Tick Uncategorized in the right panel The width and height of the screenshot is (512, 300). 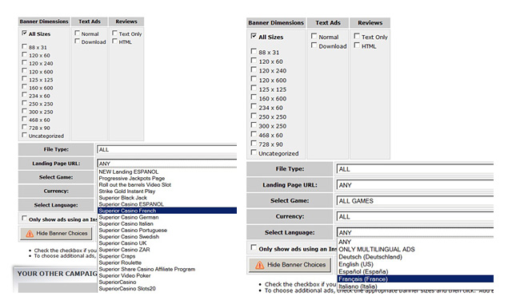[x=254, y=152]
